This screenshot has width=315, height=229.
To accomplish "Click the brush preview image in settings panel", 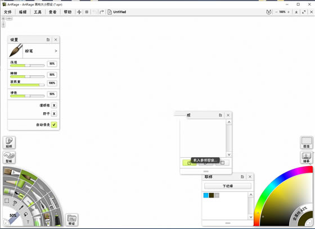I will [16, 51].
